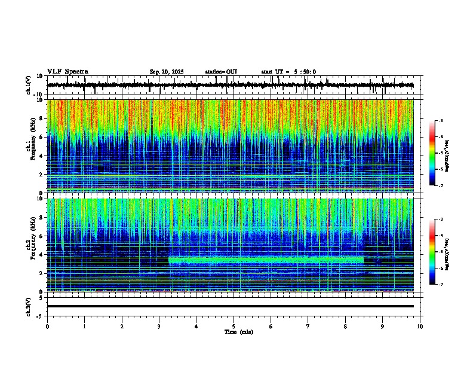Click the time axis tick label "6"
Viewport: 473px width, 366px height.
click(271, 327)
